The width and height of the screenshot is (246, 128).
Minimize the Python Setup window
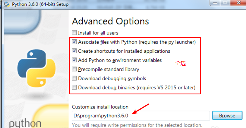point(215,3)
